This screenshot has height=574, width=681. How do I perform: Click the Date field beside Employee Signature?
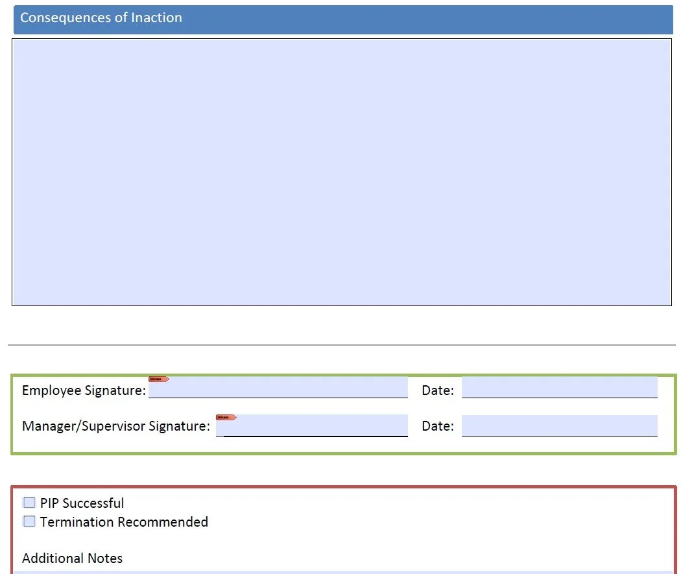pyautogui.click(x=559, y=387)
